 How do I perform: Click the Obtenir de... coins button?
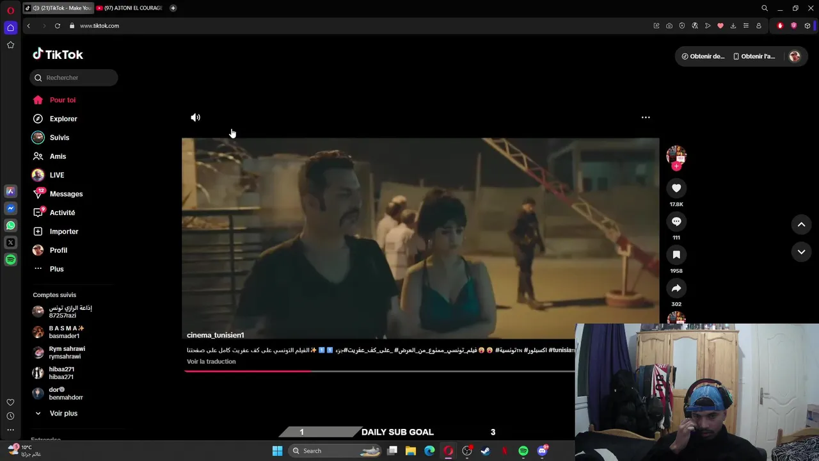pos(703,56)
